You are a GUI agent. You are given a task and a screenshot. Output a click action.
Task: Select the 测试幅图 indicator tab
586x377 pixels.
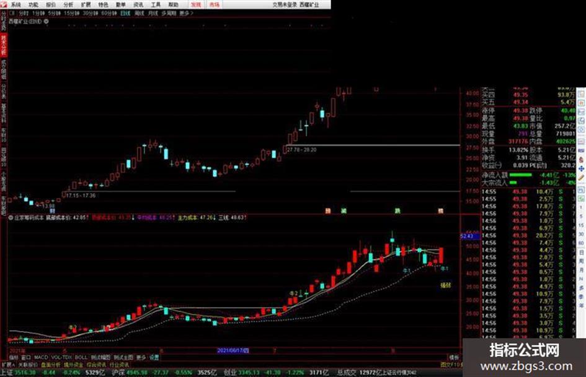pos(101,357)
